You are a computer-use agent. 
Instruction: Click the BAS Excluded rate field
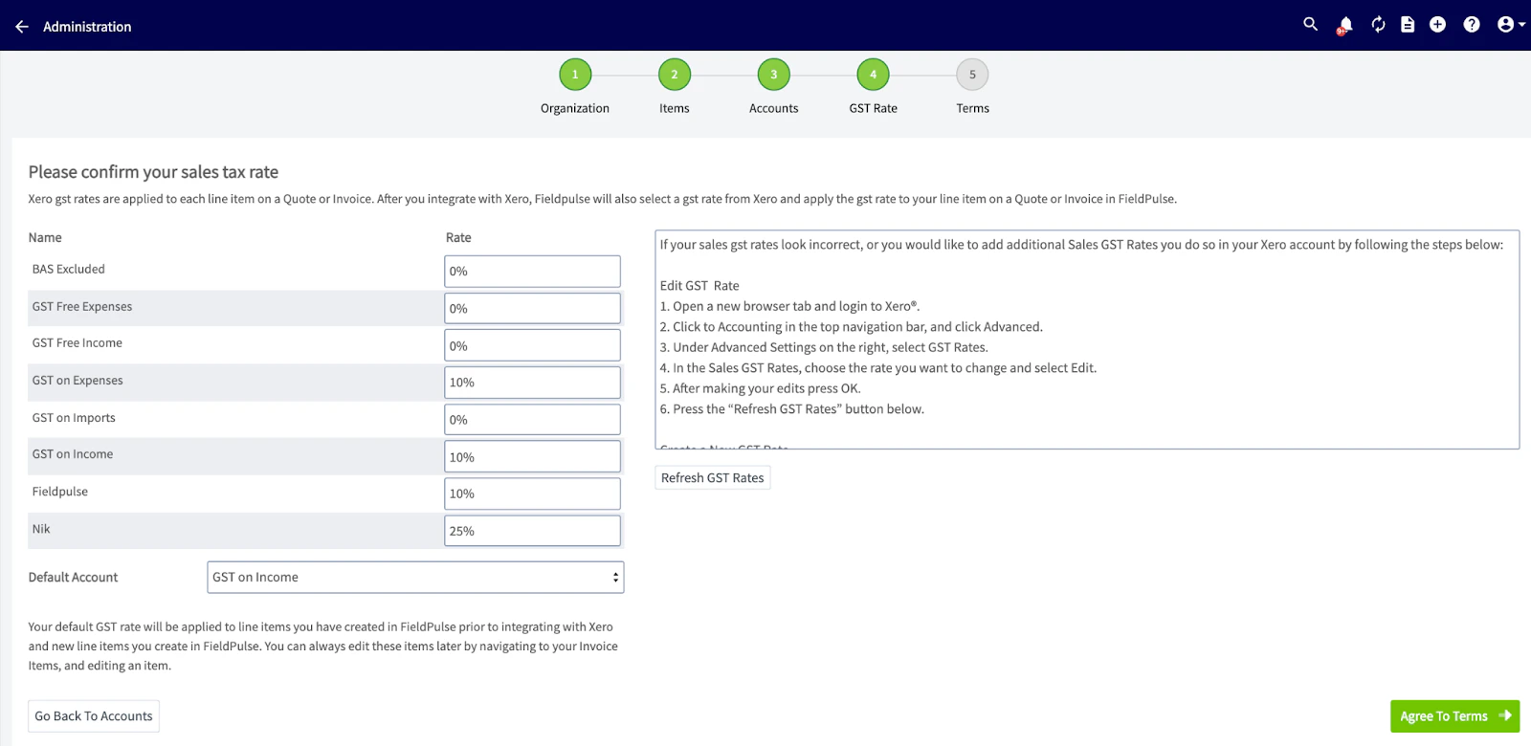tap(532, 272)
